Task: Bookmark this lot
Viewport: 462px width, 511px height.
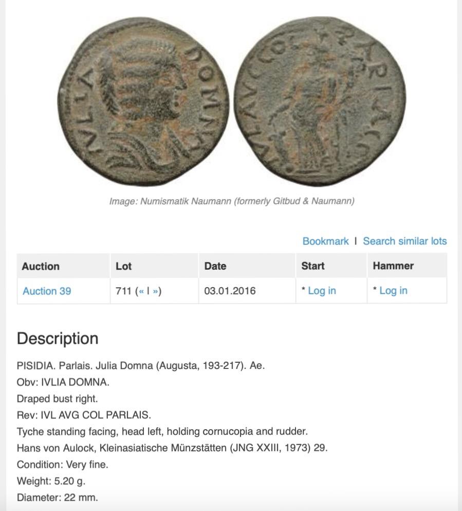Action: point(325,241)
